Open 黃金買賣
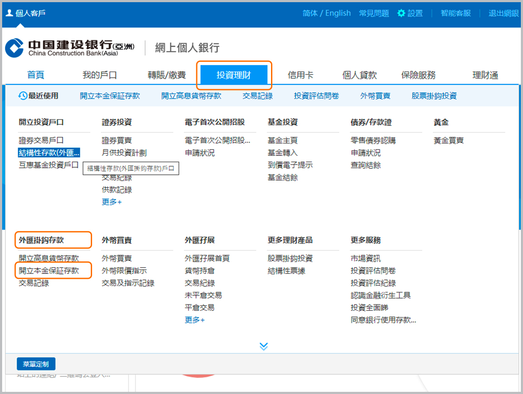523x394 pixels. pos(449,140)
